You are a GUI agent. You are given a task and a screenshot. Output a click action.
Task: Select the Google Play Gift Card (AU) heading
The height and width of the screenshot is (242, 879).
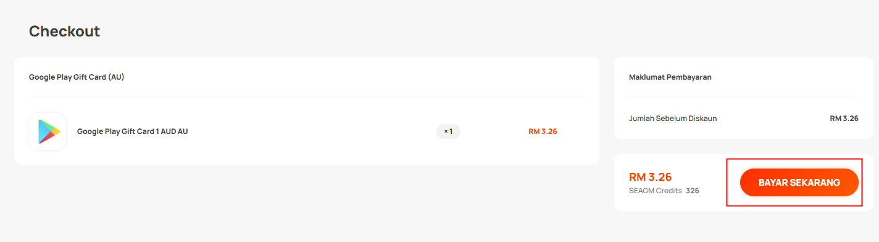click(x=77, y=77)
